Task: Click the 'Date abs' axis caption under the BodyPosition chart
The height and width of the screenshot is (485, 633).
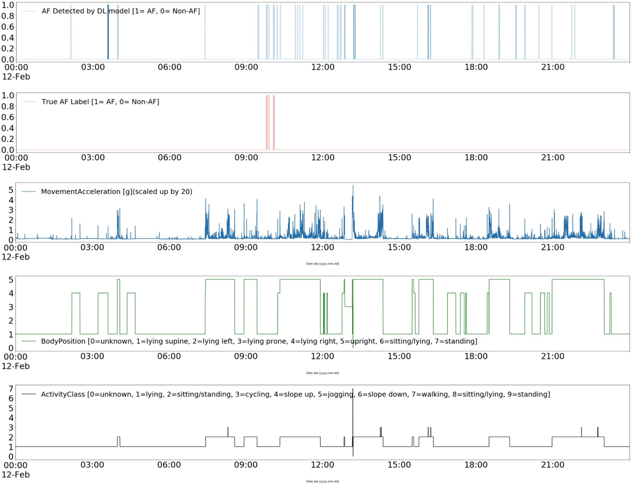Action: 322,373
